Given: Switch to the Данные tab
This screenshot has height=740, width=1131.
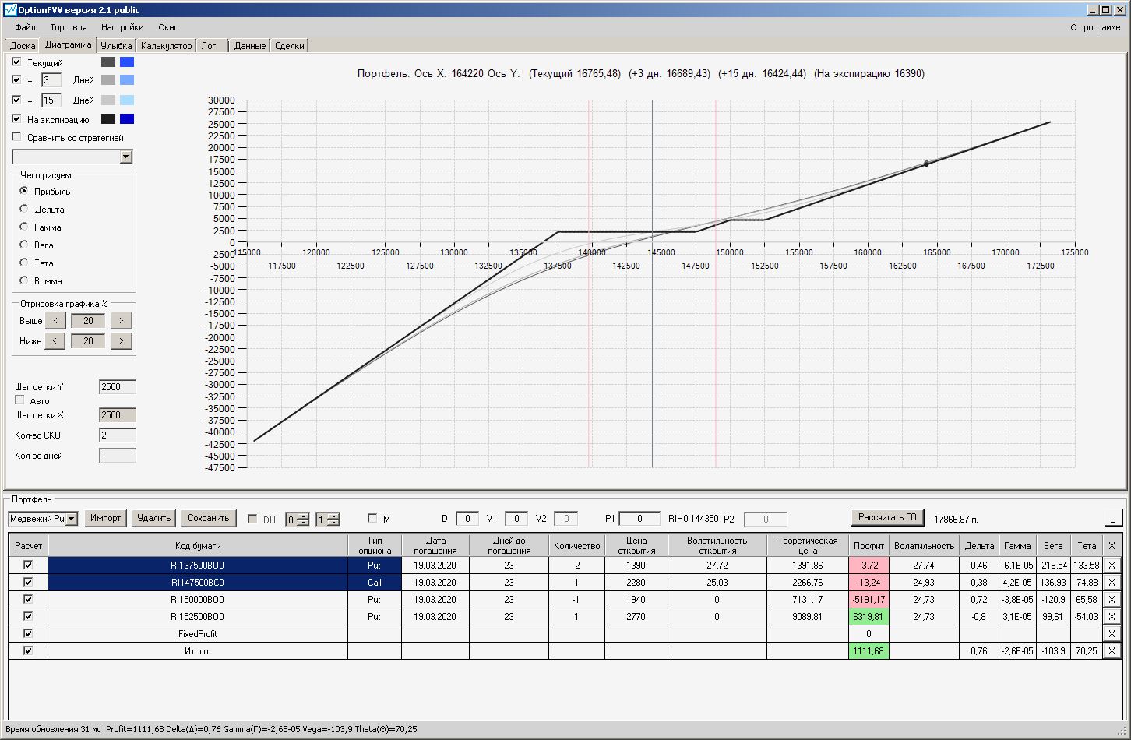Looking at the screenshot, I should (250, 46).
